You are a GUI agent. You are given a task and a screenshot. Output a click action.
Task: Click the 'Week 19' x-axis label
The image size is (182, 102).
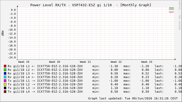point(24,62)
